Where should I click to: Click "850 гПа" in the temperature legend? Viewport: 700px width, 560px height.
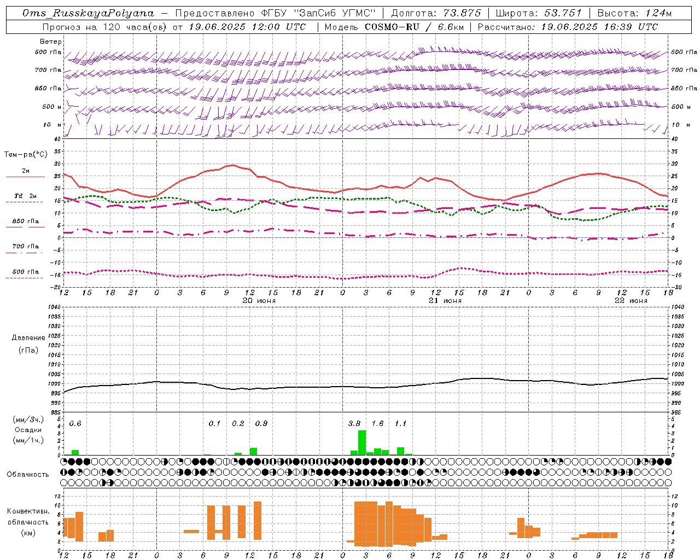point(26,221)
